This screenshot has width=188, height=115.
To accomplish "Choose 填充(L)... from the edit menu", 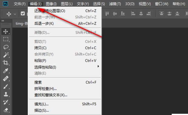I will [65, 104].
